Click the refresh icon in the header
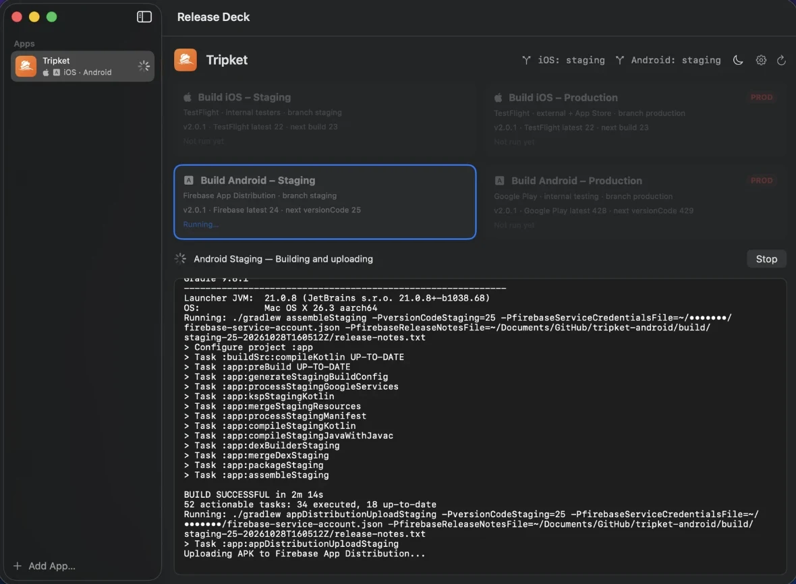The width and height of the screenshot is (796, 584). point(782,60)
